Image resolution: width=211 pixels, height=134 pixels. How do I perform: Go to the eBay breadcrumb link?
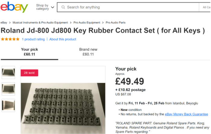click(4, 23)
